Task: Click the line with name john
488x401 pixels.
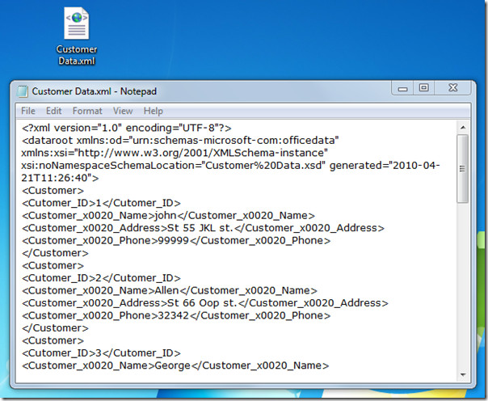Action: click(x=168, y=215)
